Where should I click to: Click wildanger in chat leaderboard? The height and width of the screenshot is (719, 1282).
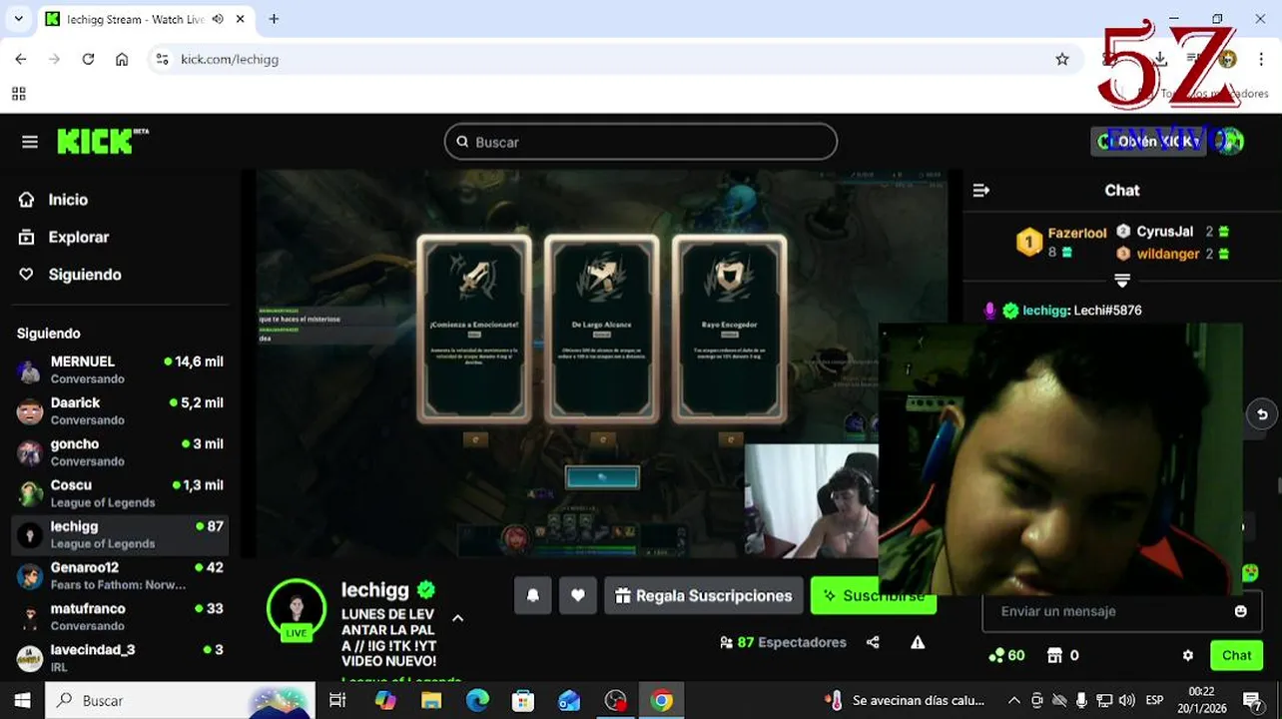[x=1167, y=254]
